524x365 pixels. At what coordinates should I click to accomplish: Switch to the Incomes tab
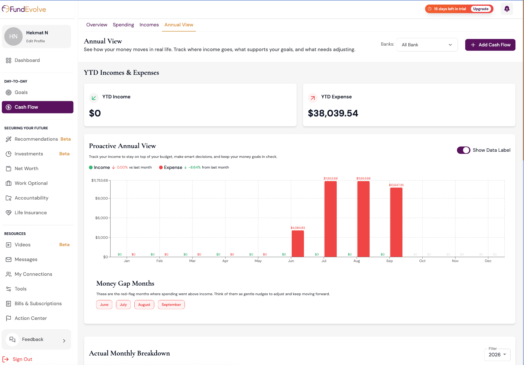(x=149, y=25)
